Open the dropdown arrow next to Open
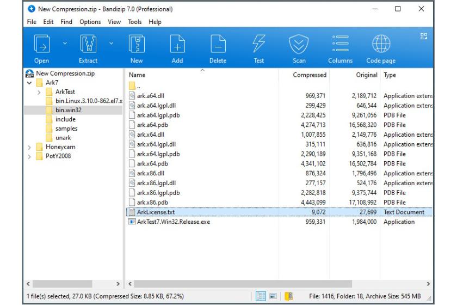The width and height of the screenshot is (457, 305). 65,43
